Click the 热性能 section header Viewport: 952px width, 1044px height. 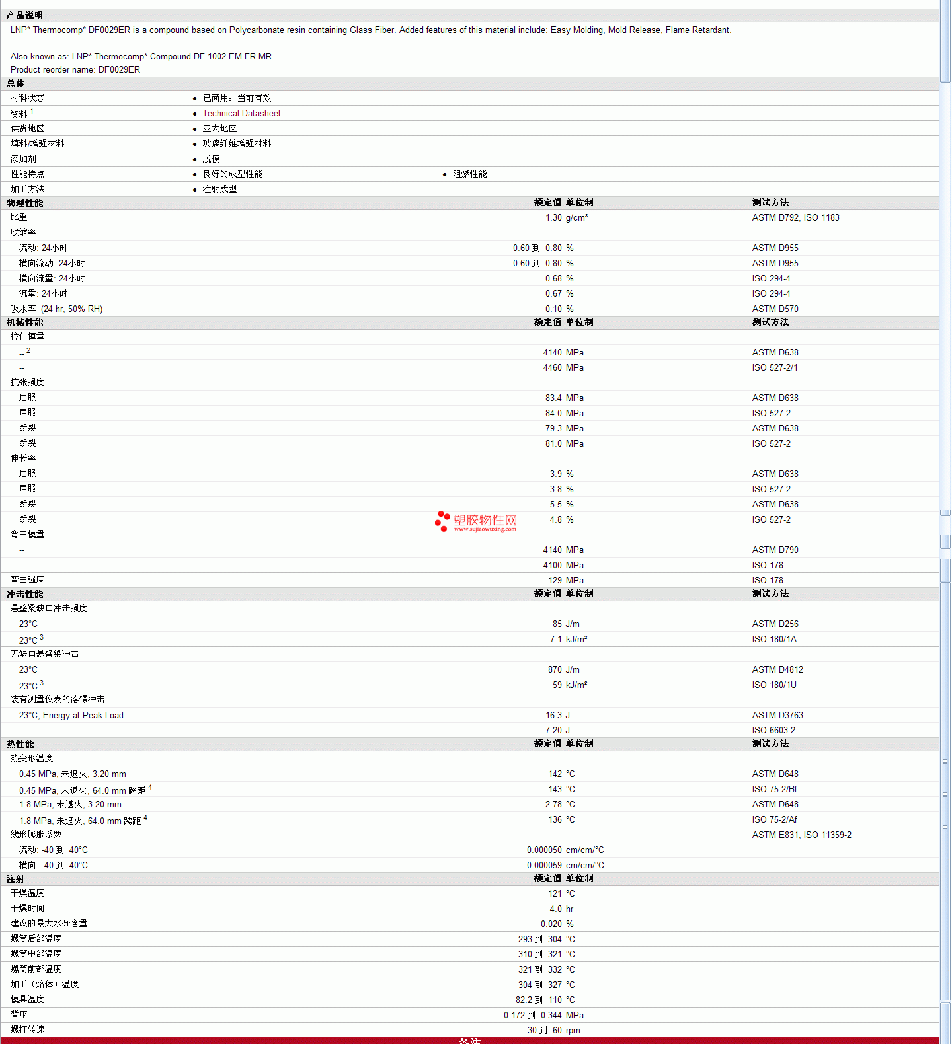click(x=20, y=744)
